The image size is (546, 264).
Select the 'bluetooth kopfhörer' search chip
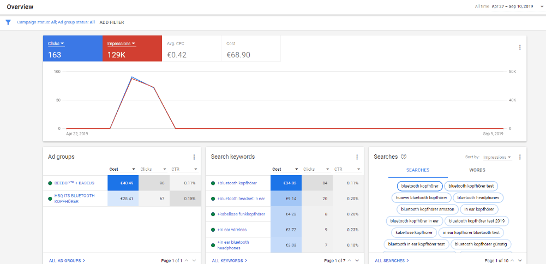point(419,187)
